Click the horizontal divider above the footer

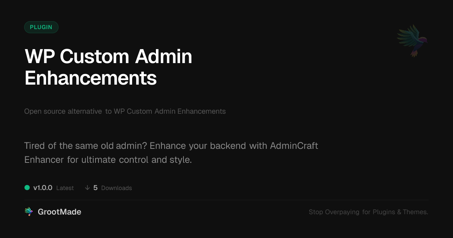[226, 200]
